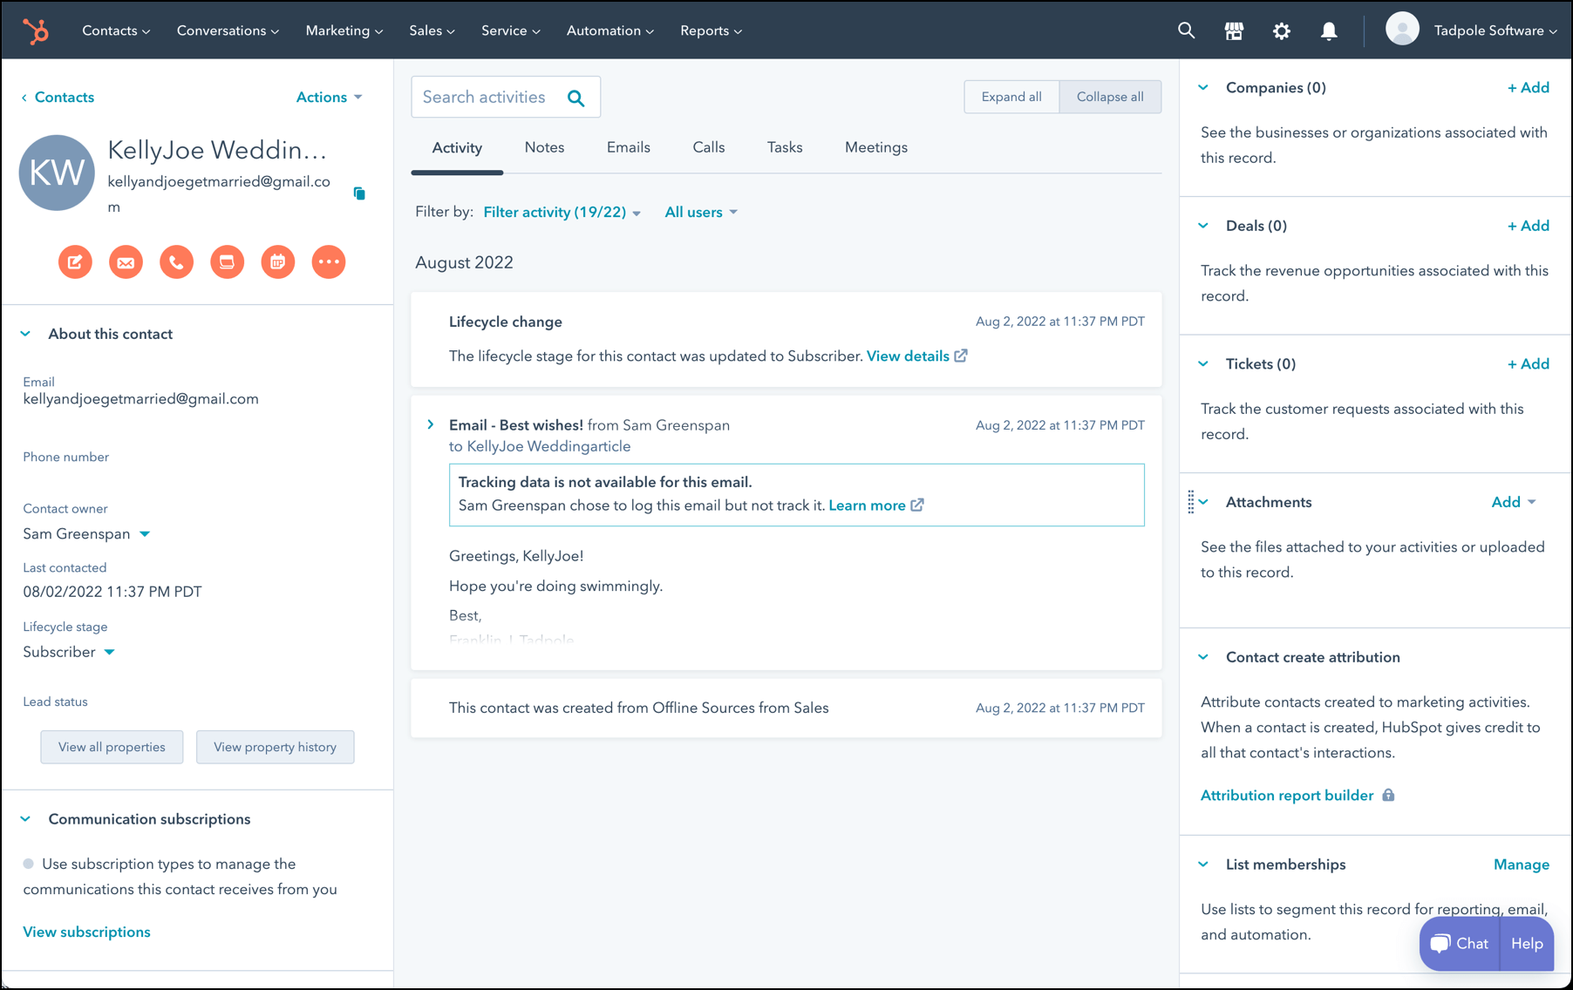
Task: Change the Subscriber lifecycle stage dropdown
Action: tap(69, 652)
